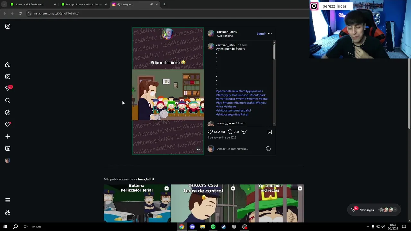Reload the page in Chrome
Viewport: 411px width, 231px height.
pos(20,13)
